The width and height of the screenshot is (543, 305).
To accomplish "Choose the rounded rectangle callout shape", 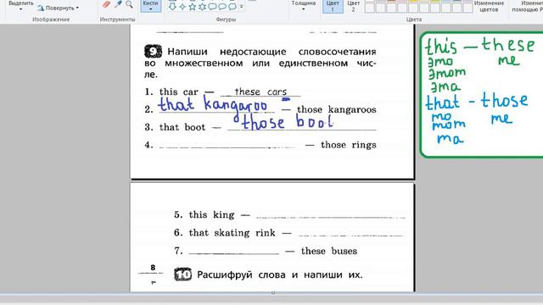I will (x=212, y=6).
